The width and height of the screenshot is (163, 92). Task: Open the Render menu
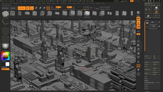point(70,3)
